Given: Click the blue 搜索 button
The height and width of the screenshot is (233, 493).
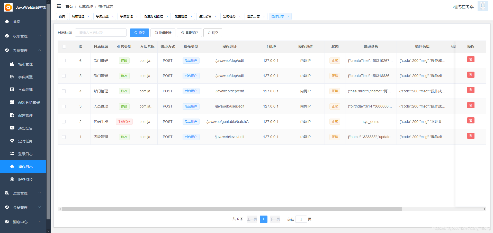Looking at the screenshot, I should click(x=139, y=33).
